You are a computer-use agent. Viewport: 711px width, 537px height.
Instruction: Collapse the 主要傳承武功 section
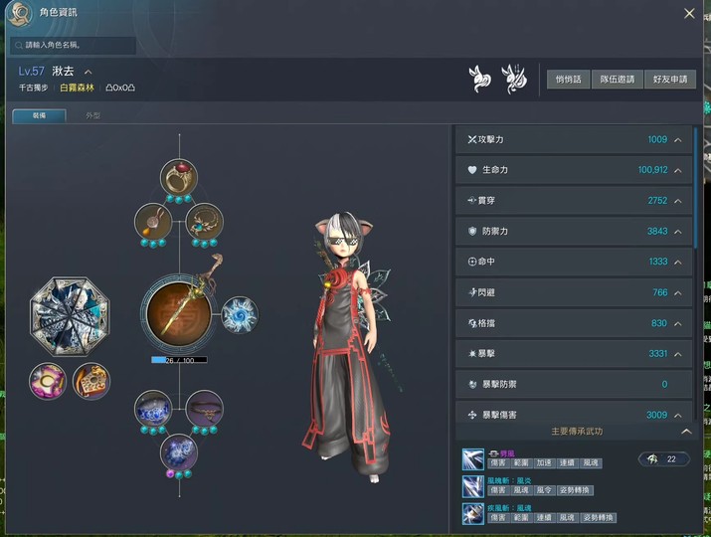pyautogui.click(x=686, y=432)
